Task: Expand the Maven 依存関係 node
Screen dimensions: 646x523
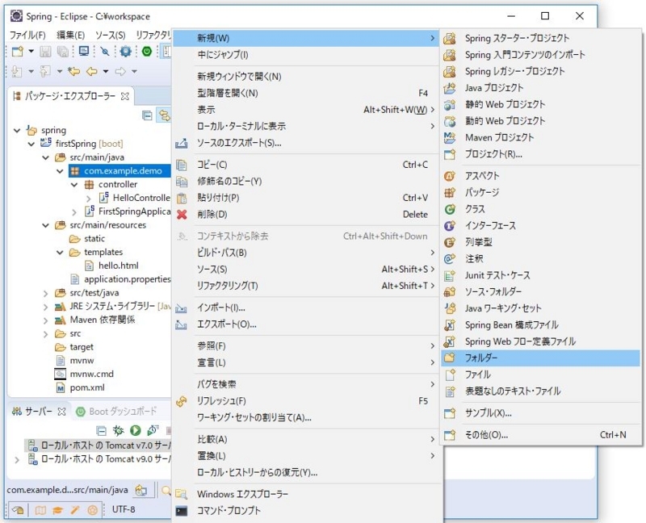Action: 46,320
